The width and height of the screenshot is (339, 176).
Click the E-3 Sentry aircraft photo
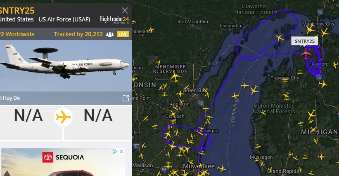point(66,66)
